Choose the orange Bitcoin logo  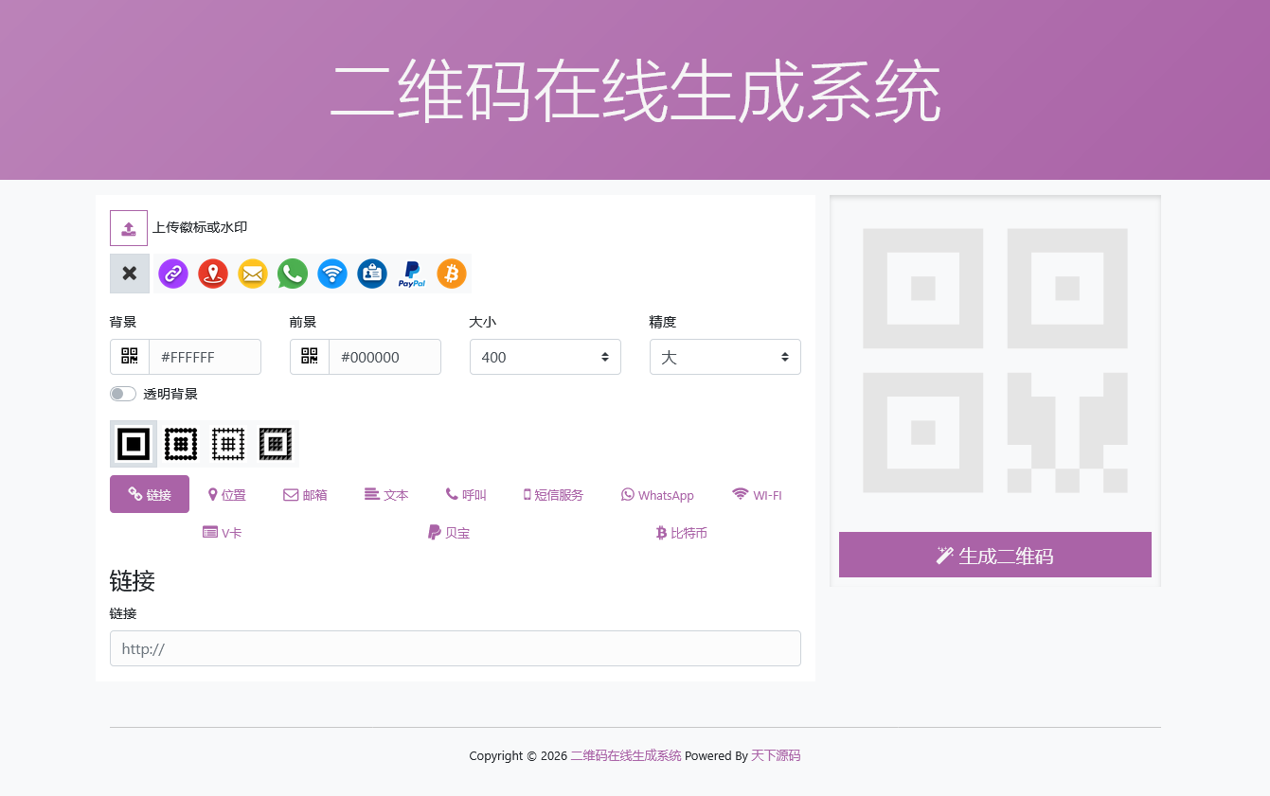452,274
